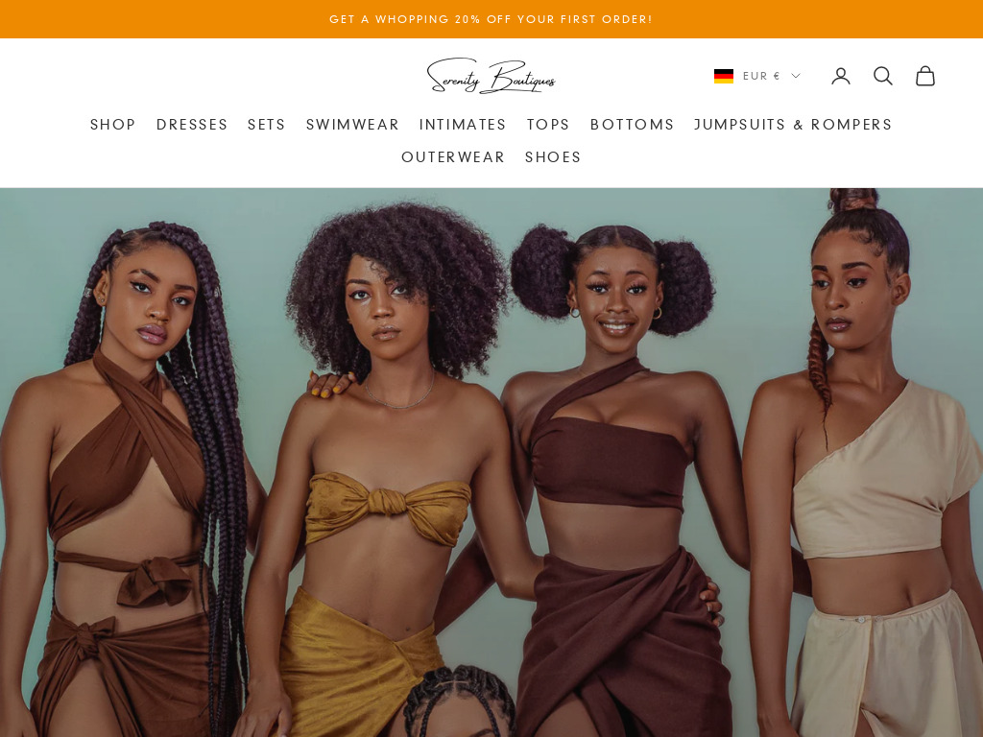Image resolution: width=983 pixels, height=737 pixels.
Task: Browse the SWIMWEAR category
Action: 352,124
